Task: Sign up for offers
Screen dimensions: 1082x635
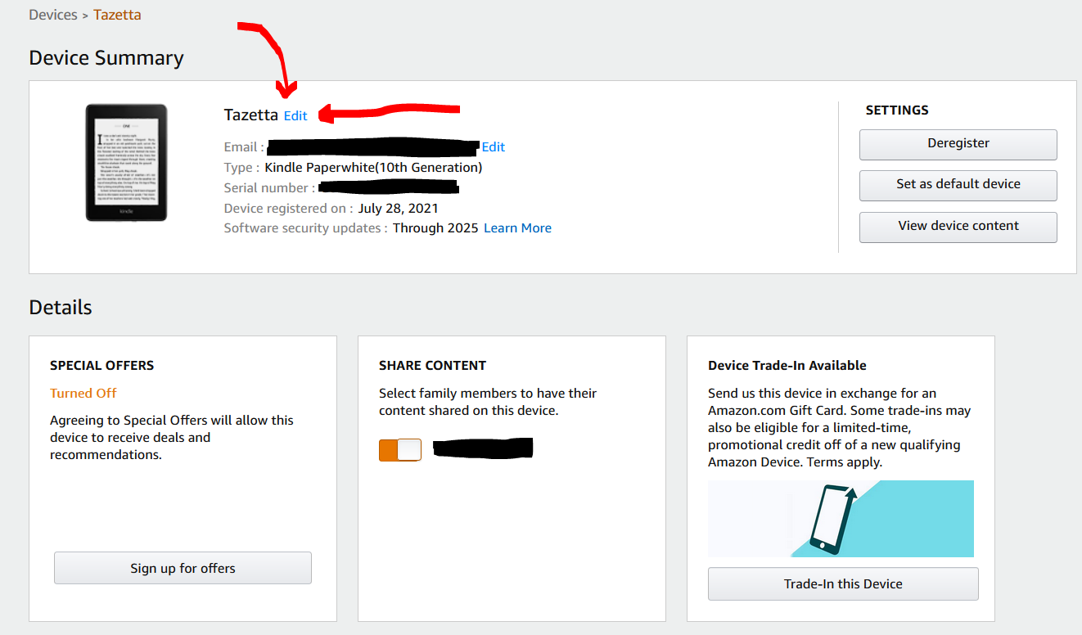Action: (183, 568)
